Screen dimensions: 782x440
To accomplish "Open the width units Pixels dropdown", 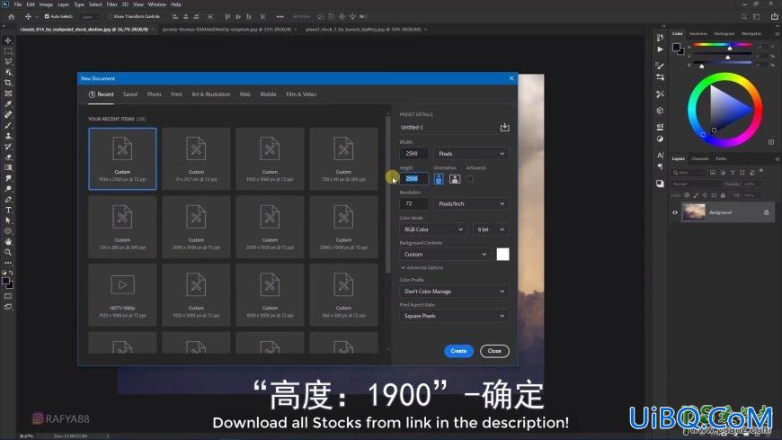I will pyautogui.click(x=471, y=154).
